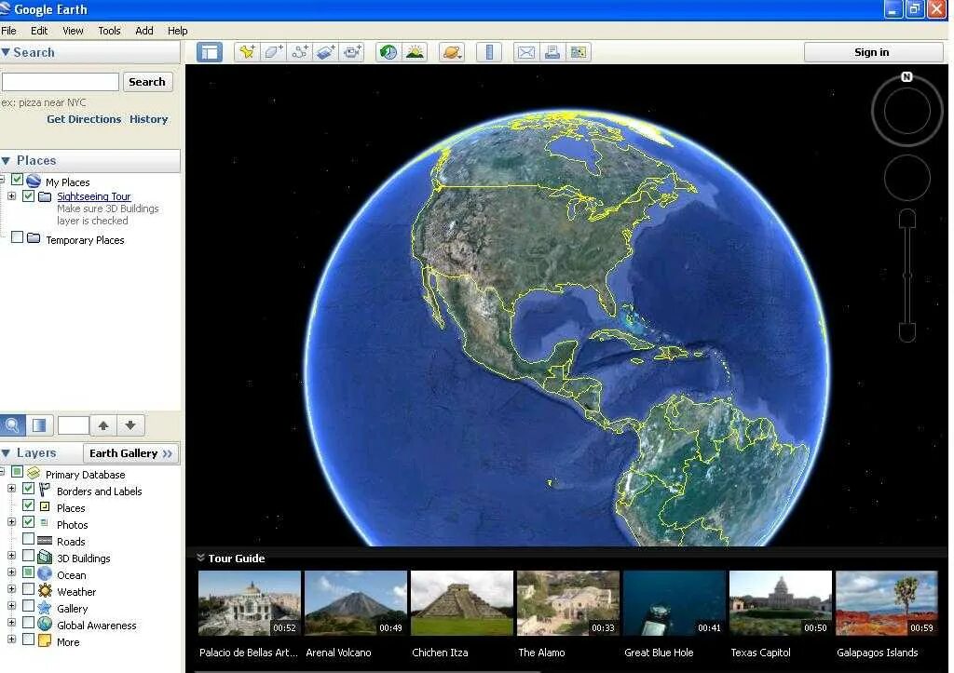Check Temporary Places checkbox

pyautogui.click(x=17, y=237)
